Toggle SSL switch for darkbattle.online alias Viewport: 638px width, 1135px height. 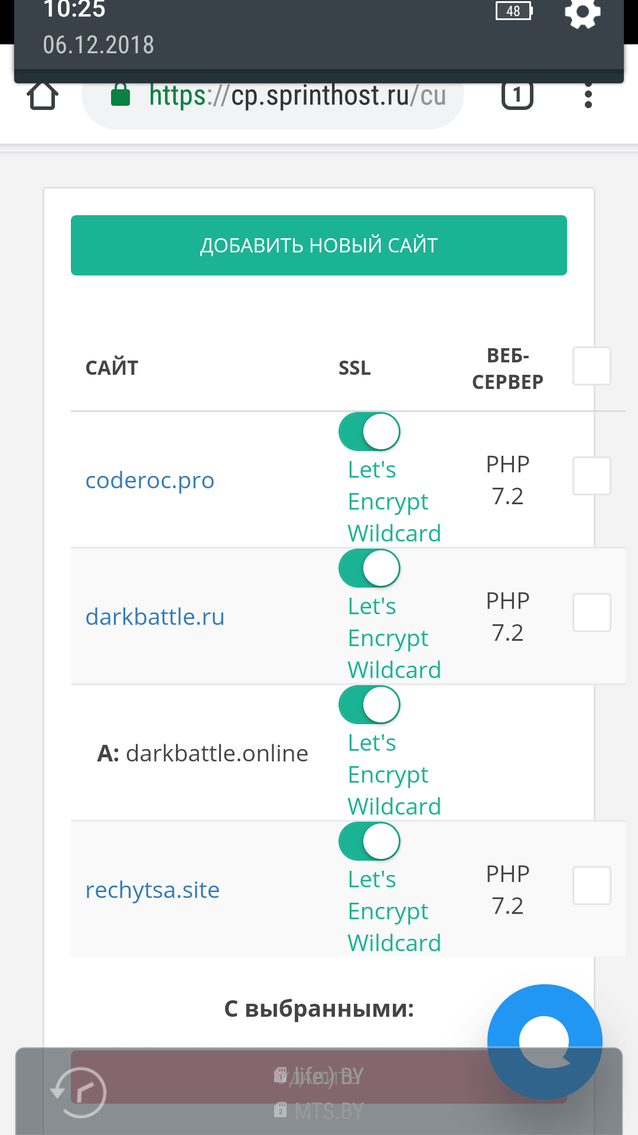(x=369, y=705)
